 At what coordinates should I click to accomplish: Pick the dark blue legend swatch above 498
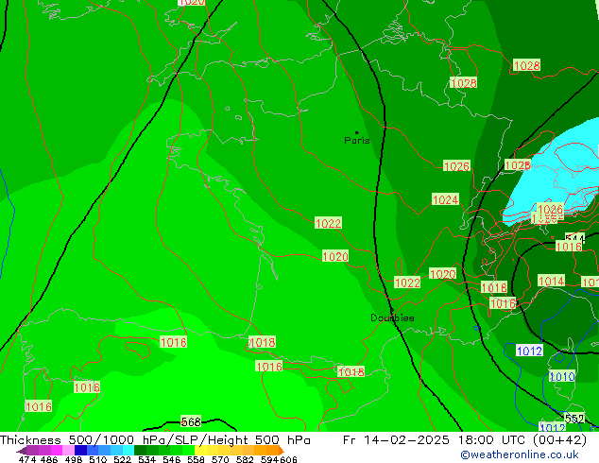tap(81, 451)
